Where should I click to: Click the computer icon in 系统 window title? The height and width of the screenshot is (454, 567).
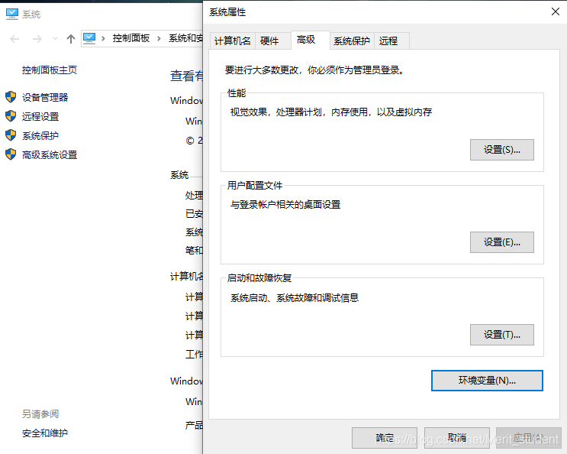[x=12, y=14]
